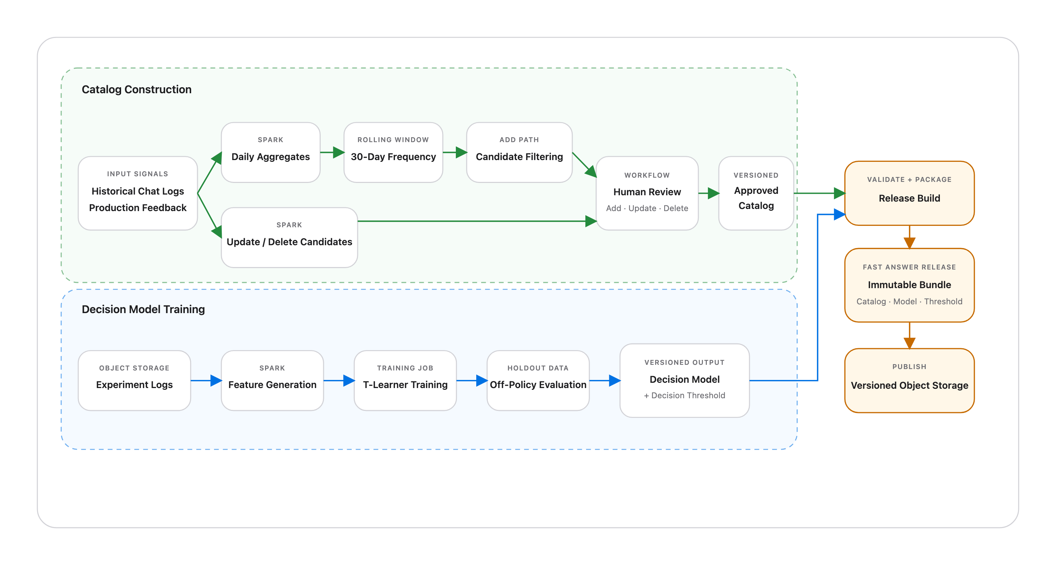Click the 'OBJECT STORAGE' label

point(134,368)
